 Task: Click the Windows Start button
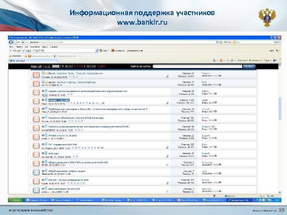point(16,200)
